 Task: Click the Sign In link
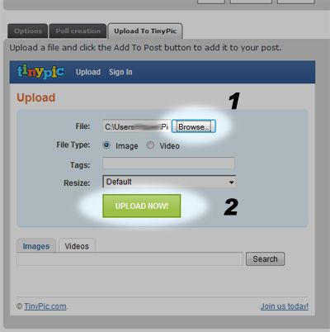120,72
